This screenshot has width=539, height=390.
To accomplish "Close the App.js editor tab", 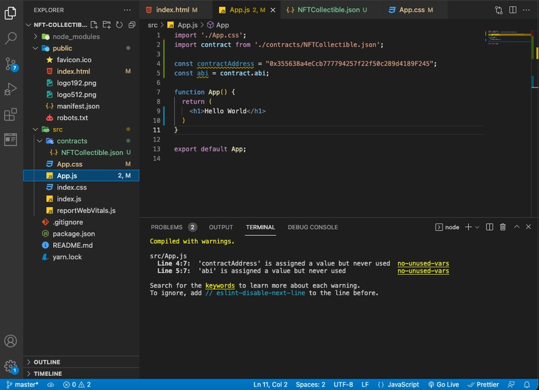I will click(x=273, y=10).
